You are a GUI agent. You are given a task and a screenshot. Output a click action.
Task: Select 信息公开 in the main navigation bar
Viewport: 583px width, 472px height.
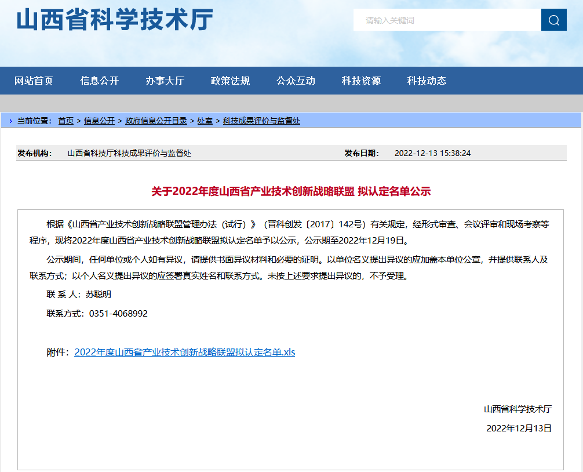[99, 81]
